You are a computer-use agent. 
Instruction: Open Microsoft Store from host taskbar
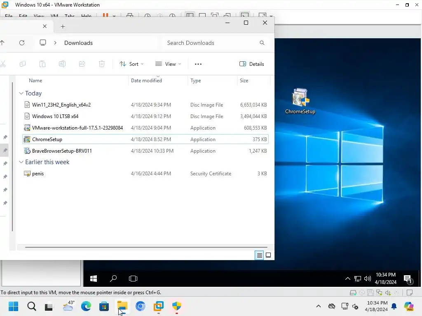click(104, 306)
